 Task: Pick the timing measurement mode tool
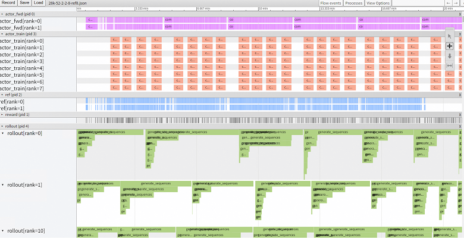[450, 65]
